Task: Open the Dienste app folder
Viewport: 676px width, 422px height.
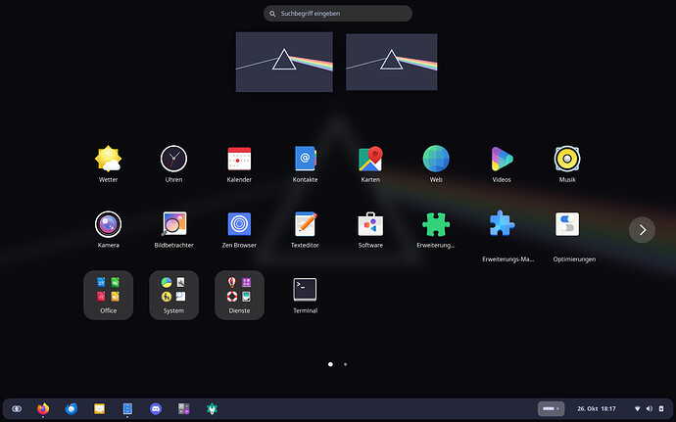Action: 239,294
